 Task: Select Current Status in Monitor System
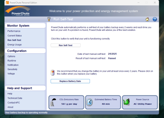pyautogui.click(x=14, y=36)
